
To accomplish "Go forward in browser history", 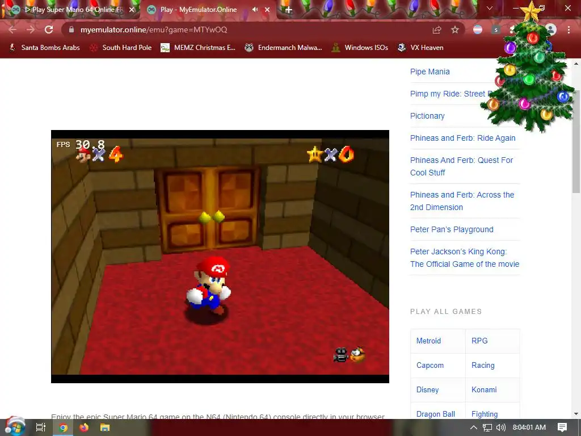I will 31,30.
